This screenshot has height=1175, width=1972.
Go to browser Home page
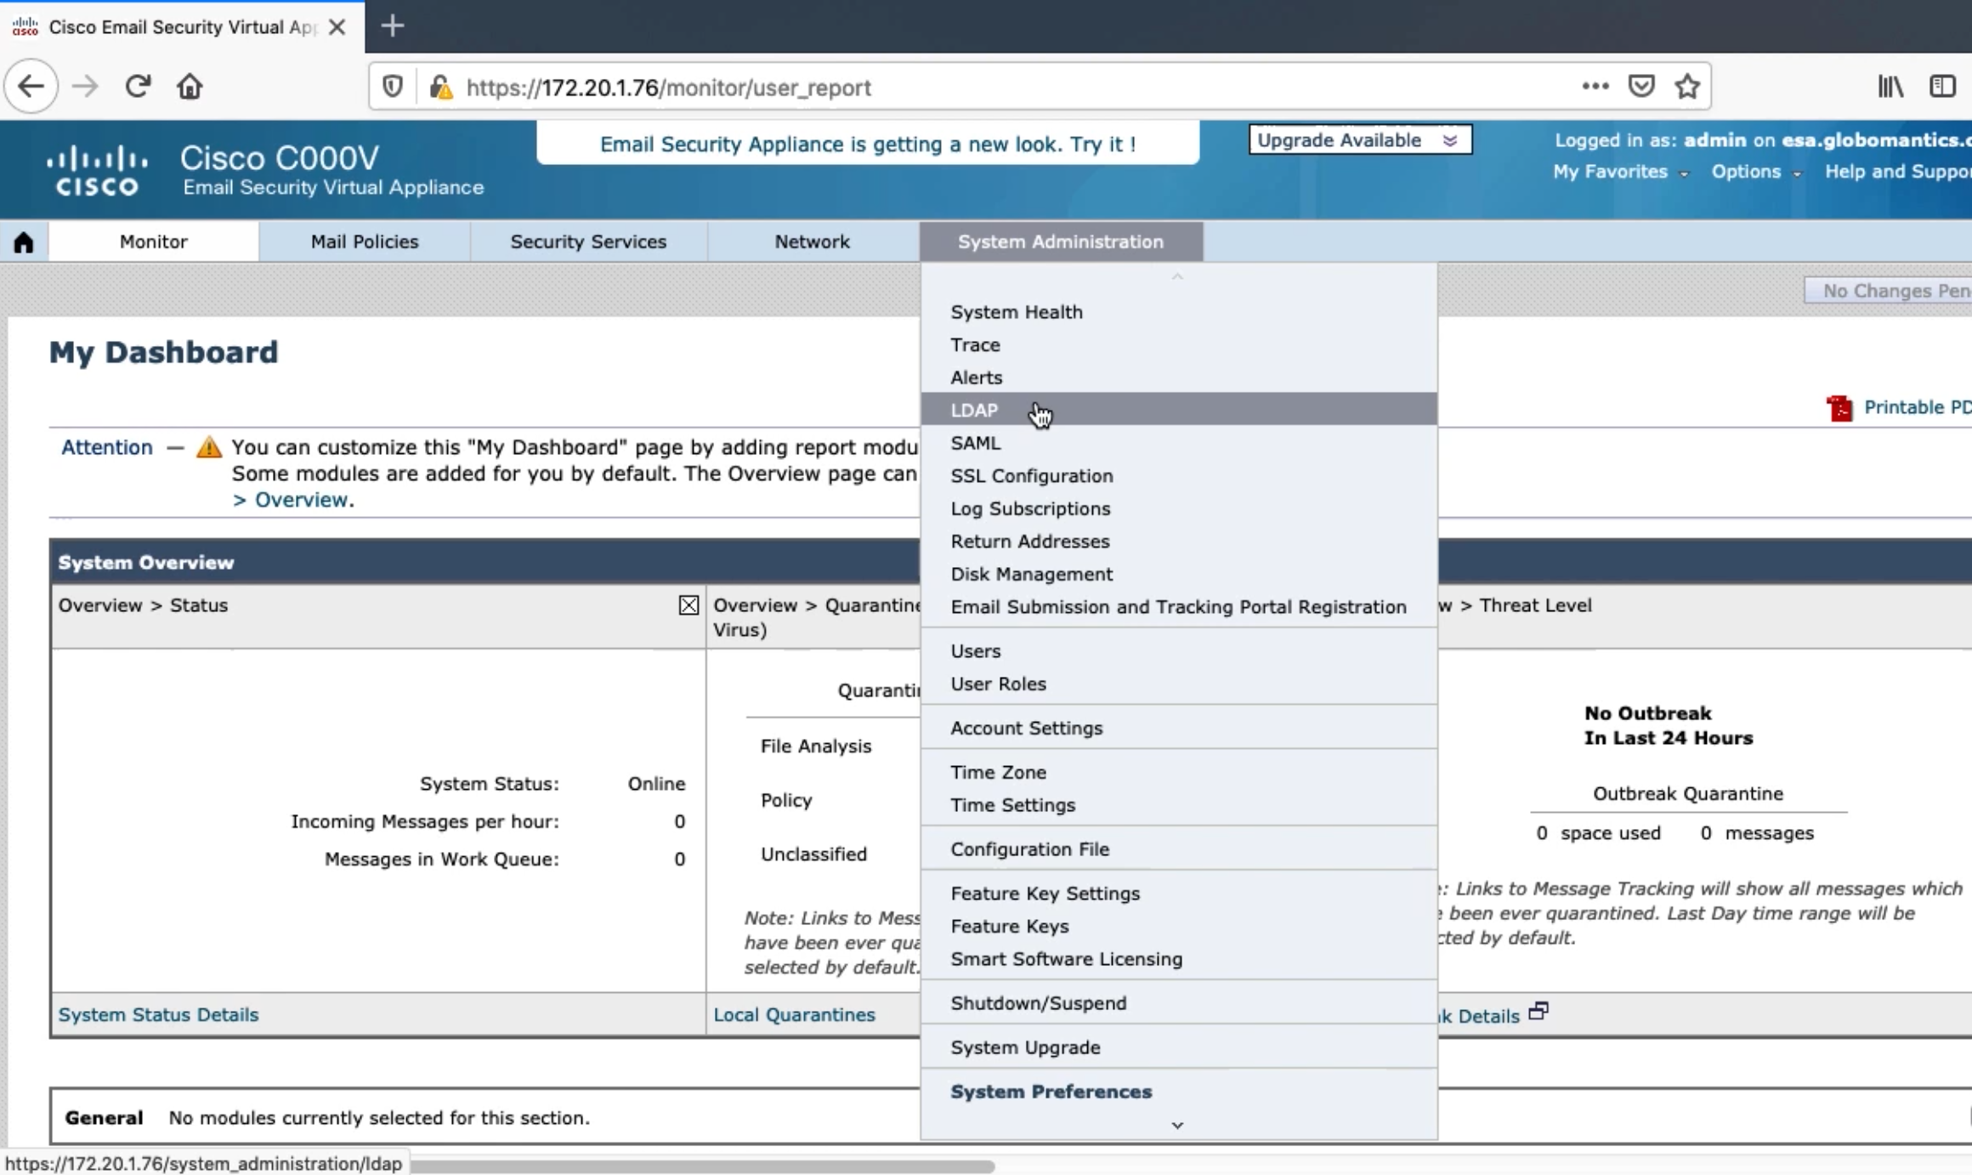(190, 86)
